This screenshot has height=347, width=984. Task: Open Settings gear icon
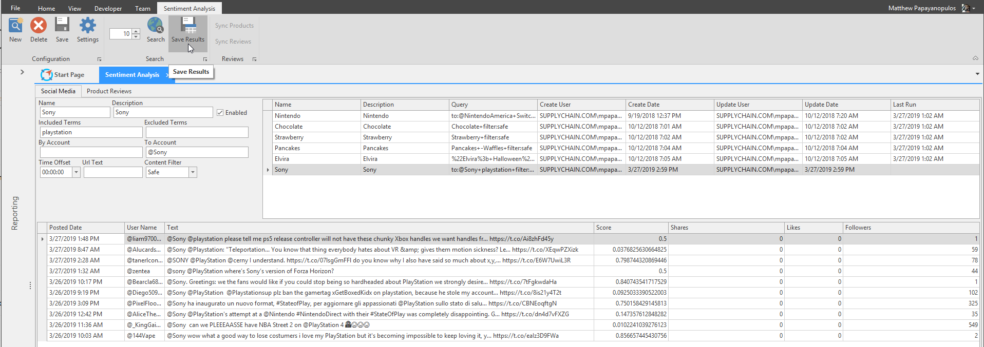pyautogui.click(x=88, y=25)
